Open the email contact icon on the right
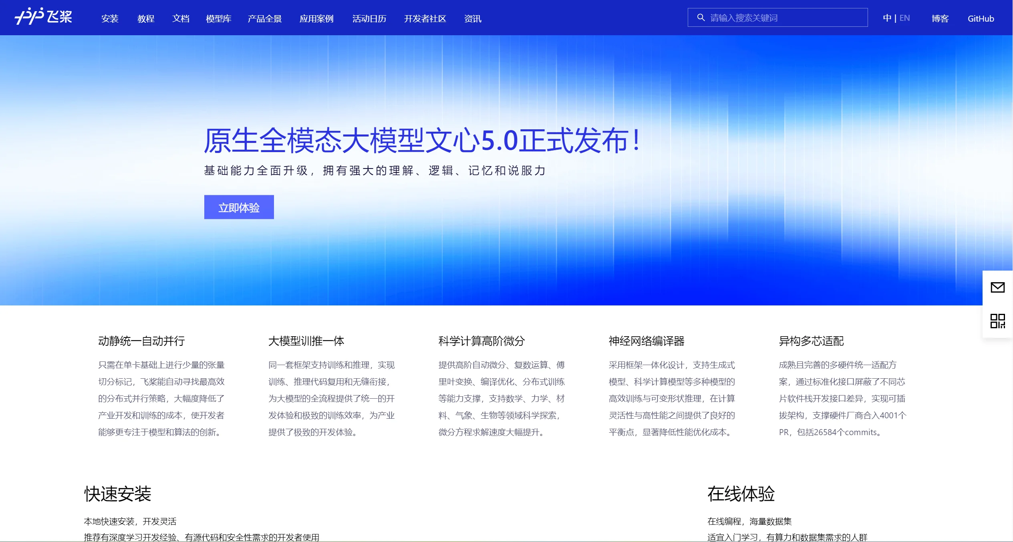 point(997,287)
